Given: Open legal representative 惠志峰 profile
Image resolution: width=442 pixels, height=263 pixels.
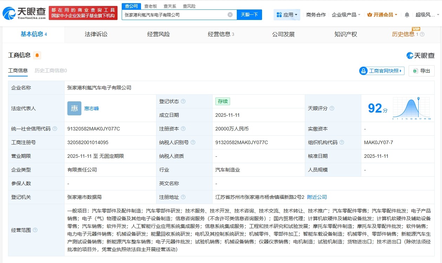Looking at the screenshot, I should click(x=91, y=109).
